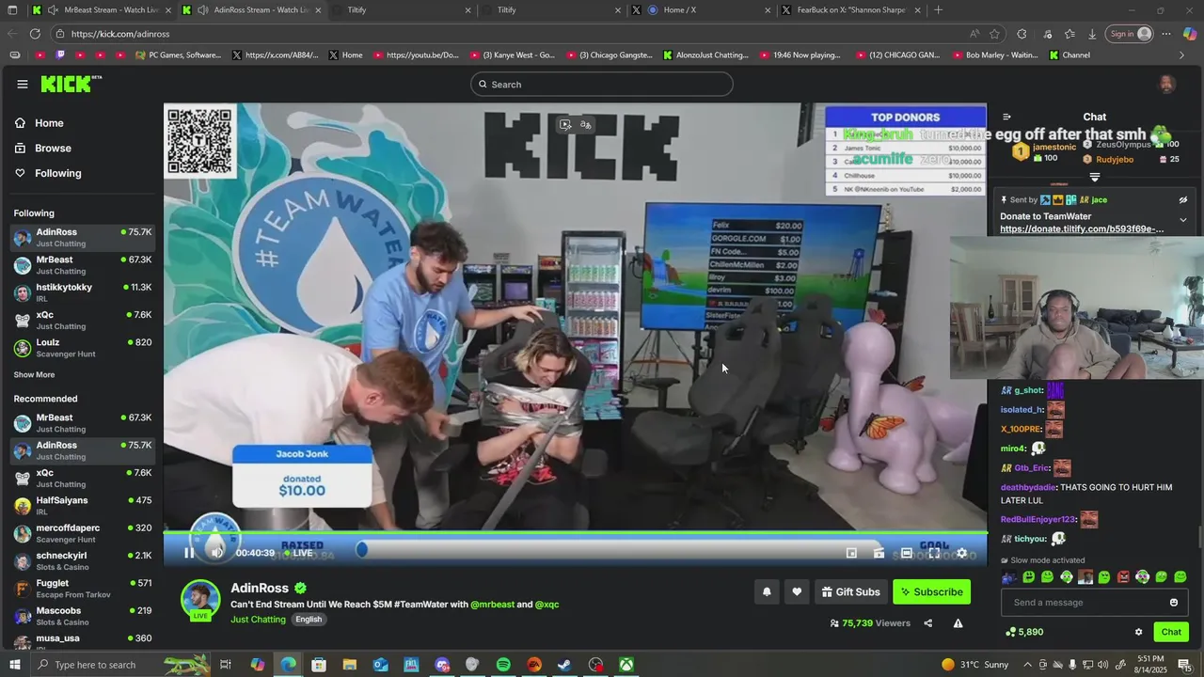Open video player settings gear
The width and height of the screenshot is (1204, 677).
pyautogui.click(x=961, y=553)
